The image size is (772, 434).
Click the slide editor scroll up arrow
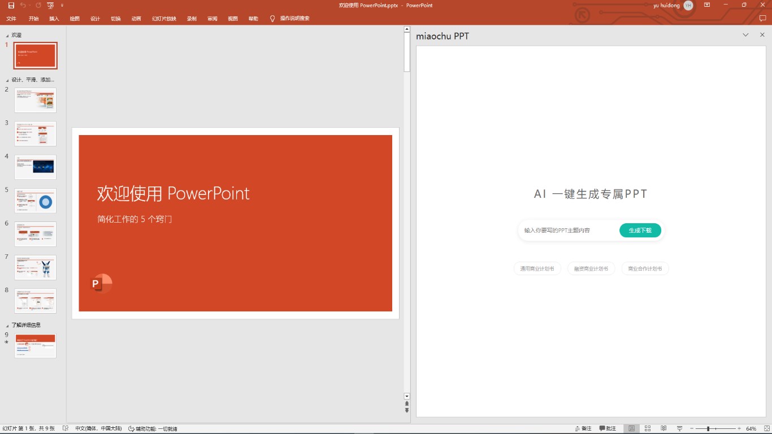[407, 29]
